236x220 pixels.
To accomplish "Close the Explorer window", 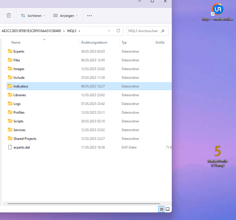I will point(165,1).
